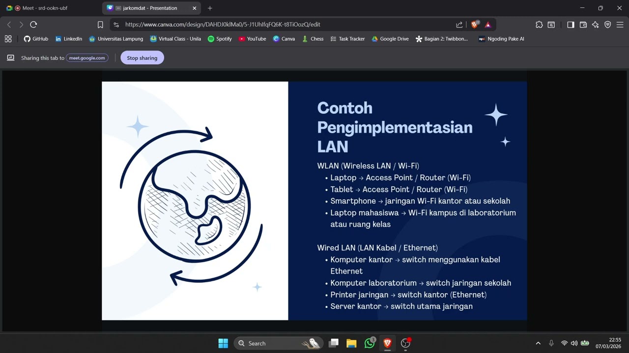Toggle the browser sidebar panel
The image size is (629, 353).
[571, 25]
